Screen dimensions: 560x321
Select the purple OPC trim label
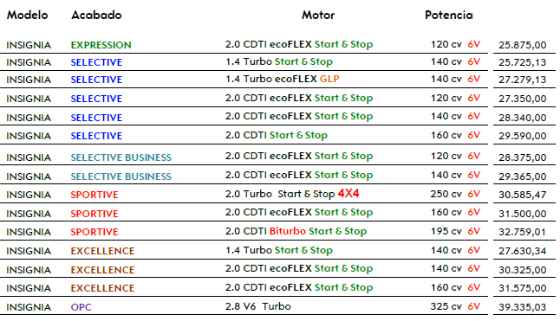[x=81, y=307]
